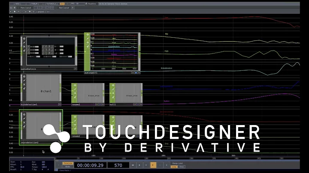Viewport: 309px width, 173px height.
Task: Expand kickdetection1 with its plus button
Action: (x=60, y=104)
